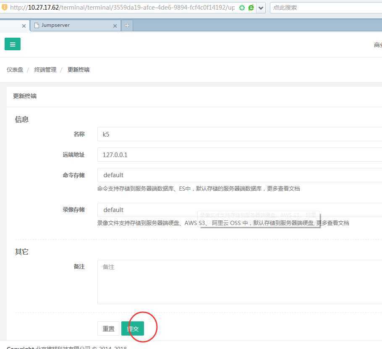The width and height of the screenshot is (382, 349).
Task: Switch to the Jumpserver tab
Action: 75,26
